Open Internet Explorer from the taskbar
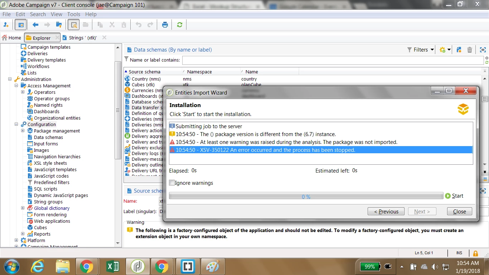This screenshot has height=275, width=489. [x=38, y=267]
